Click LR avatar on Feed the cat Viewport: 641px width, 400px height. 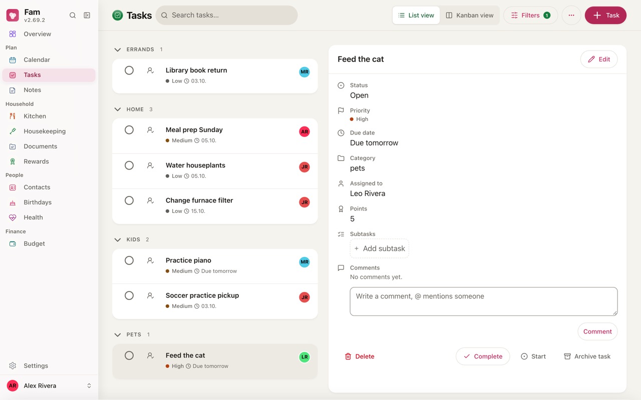(x=304, y=357)
